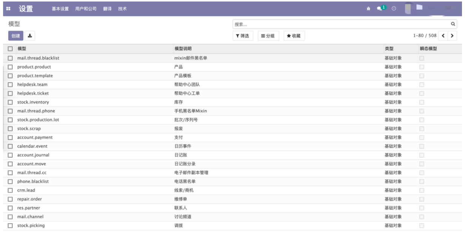Click the 帮助中心团队 description cell
Viewport: 465px width, 235px height.
coord(187,85)
